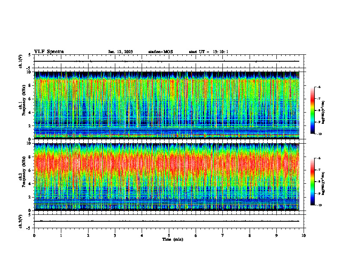Click the 'start UT = 13:10:1' label
Viewport: 342px width, 264px height.
tap(209, 52)
